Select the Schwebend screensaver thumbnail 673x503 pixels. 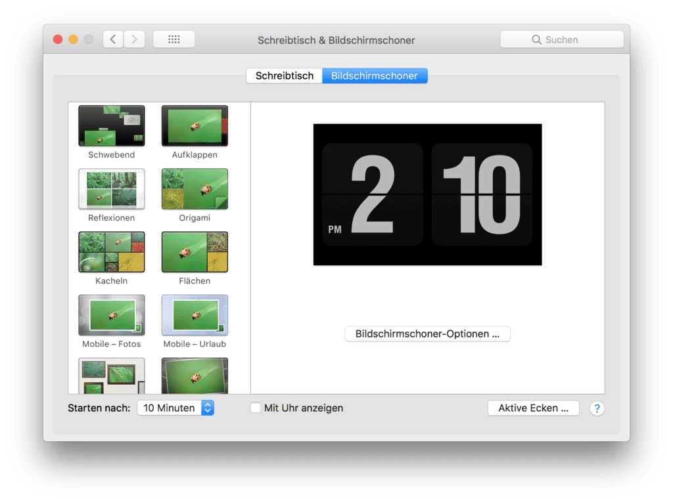click(x=112, y=125)
